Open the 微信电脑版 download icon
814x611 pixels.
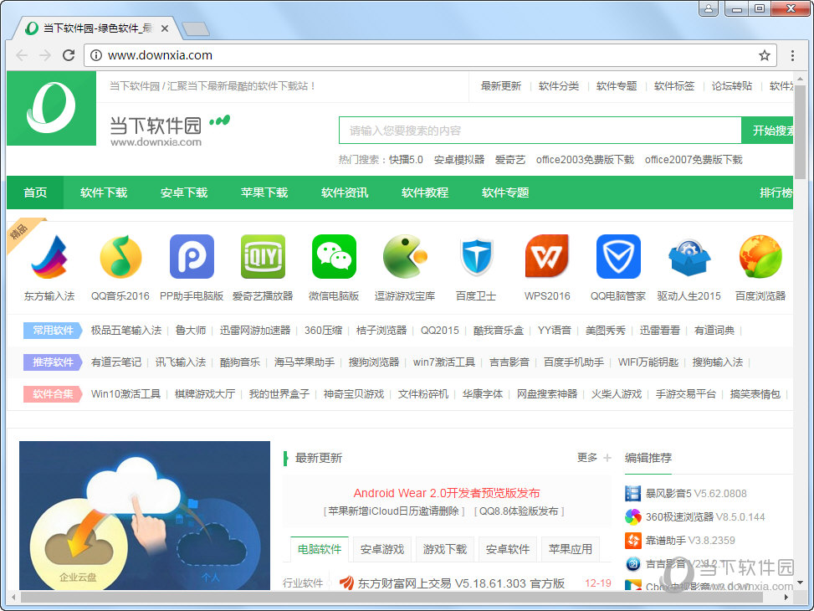point(334,256)
